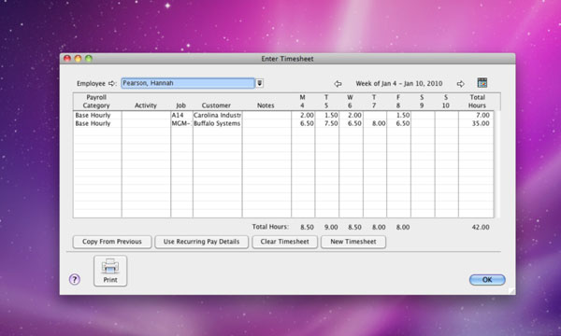Select the MGM- job cell
Screen dimensions: 561x336
[181, 123]
